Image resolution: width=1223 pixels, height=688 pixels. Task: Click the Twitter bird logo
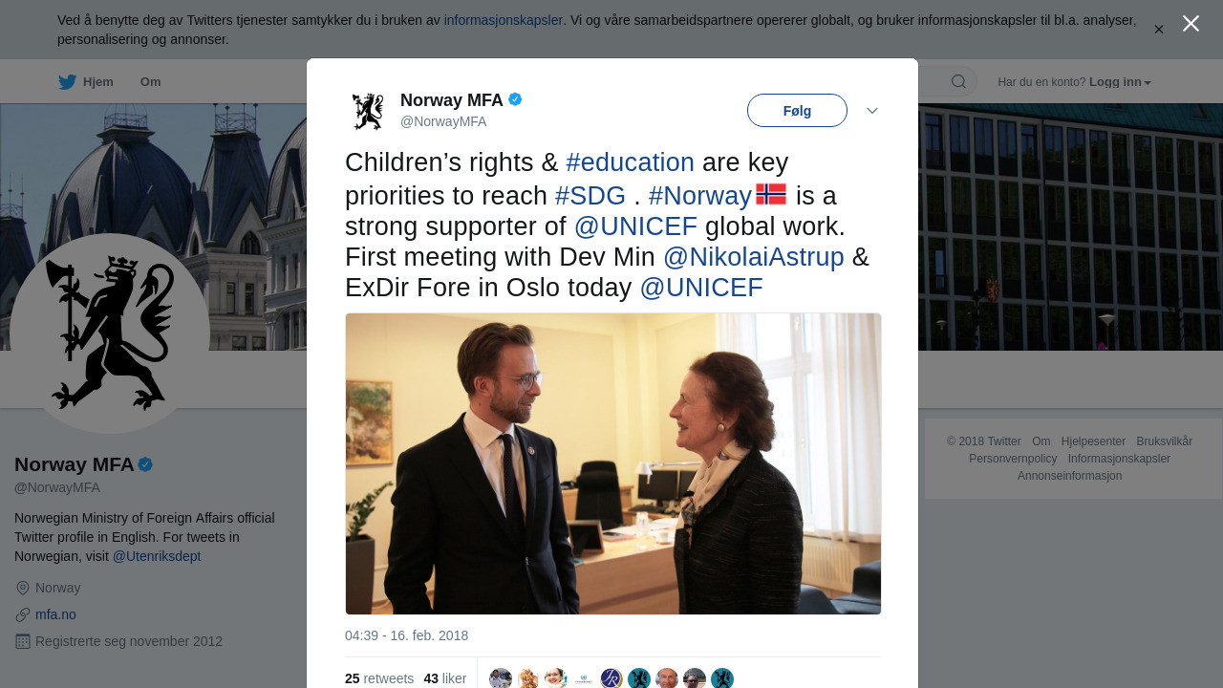coord(67,82)
